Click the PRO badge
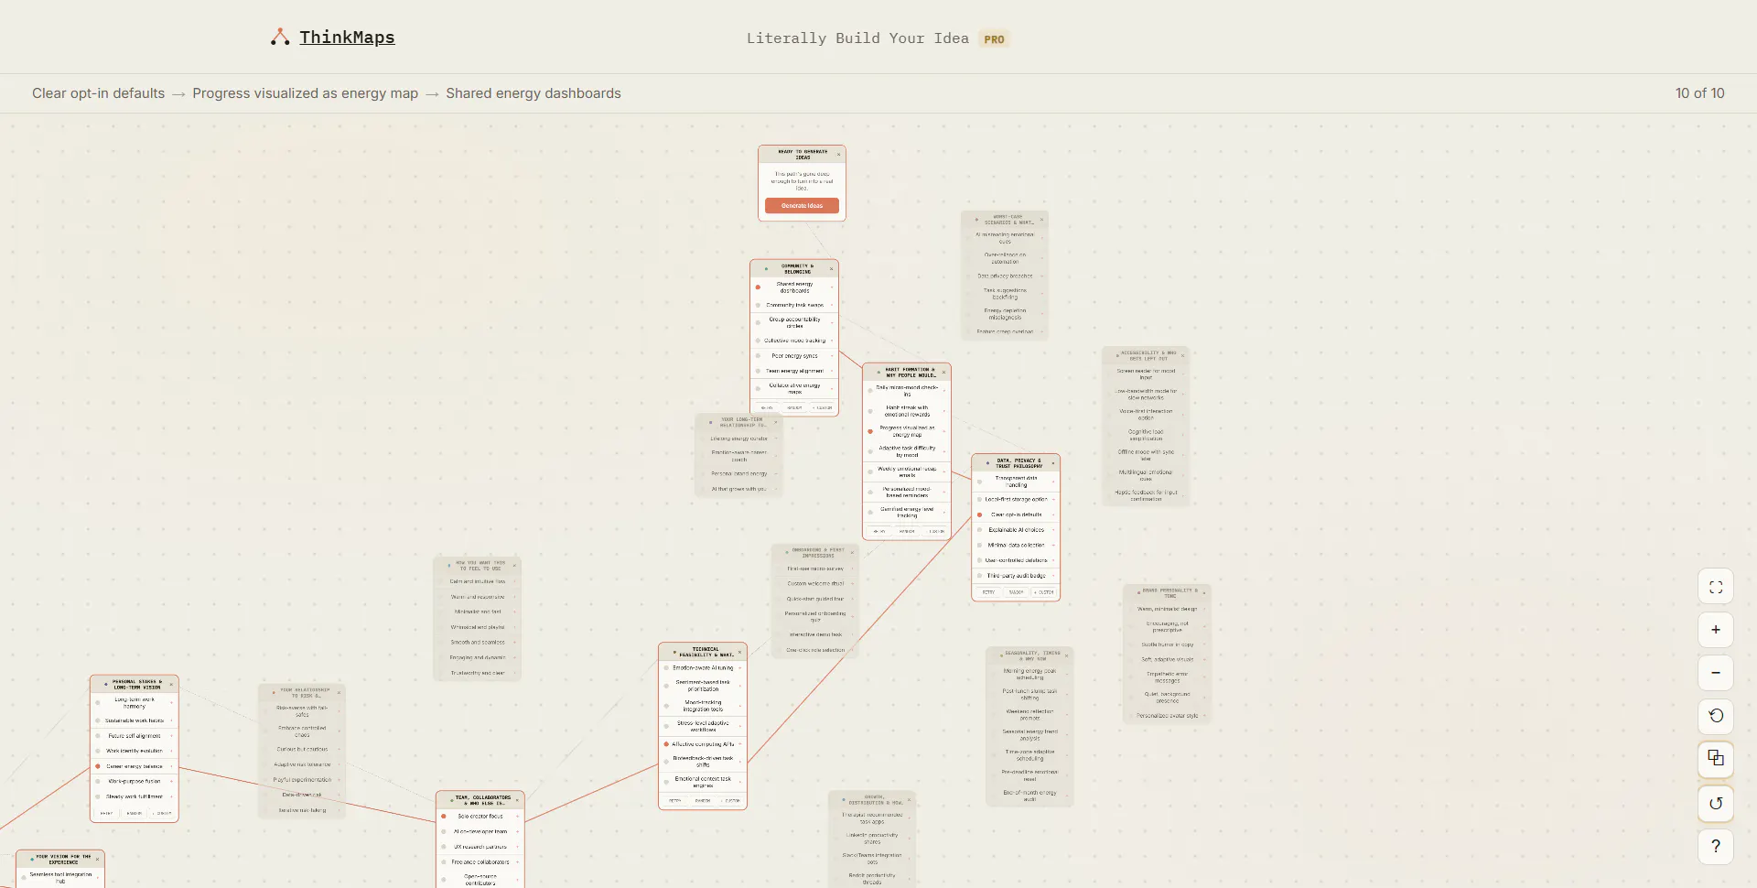 (x=994, y=39)
